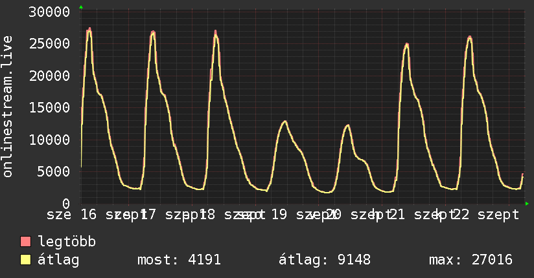Click the green arrow ending the x-axis

pos(527,204)
